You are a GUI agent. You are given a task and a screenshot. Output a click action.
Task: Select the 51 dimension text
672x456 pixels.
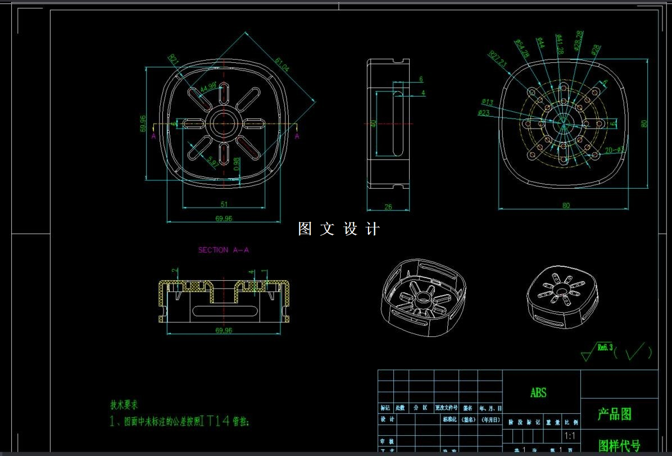(224, 204)
